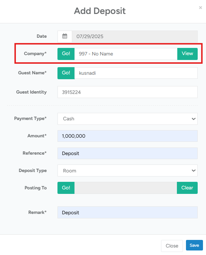Click the Guest Identity input field
Viewport: 206px width, 255px height.
[127, 92]
